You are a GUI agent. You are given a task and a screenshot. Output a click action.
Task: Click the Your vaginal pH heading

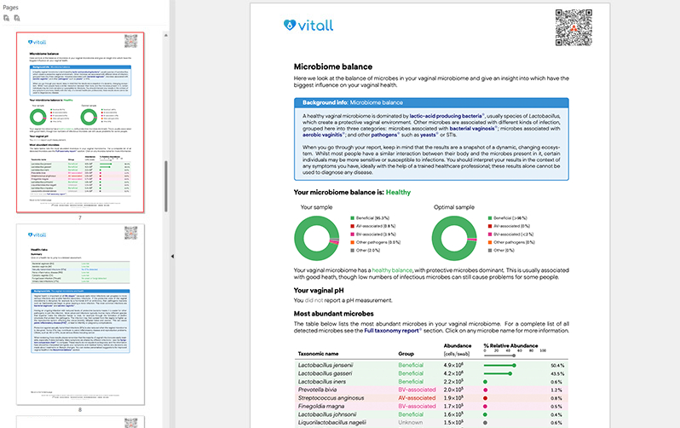point(319,291)
